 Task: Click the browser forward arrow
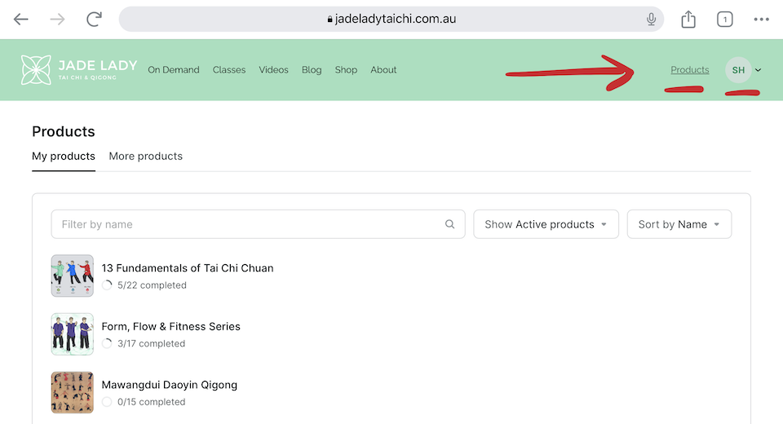[57, 20]
